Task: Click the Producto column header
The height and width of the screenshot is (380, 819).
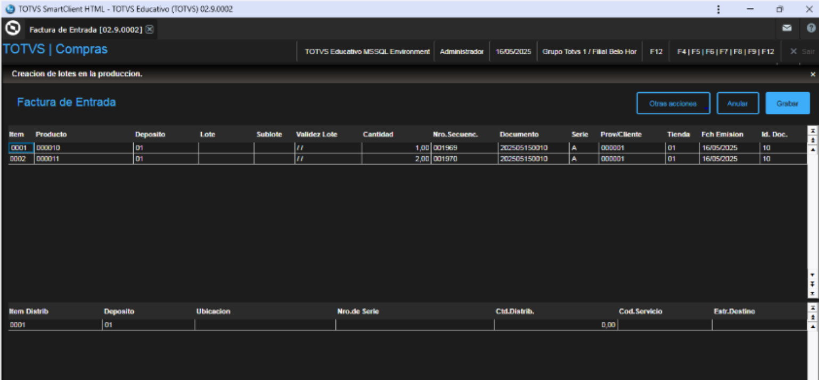Action: 51,134
